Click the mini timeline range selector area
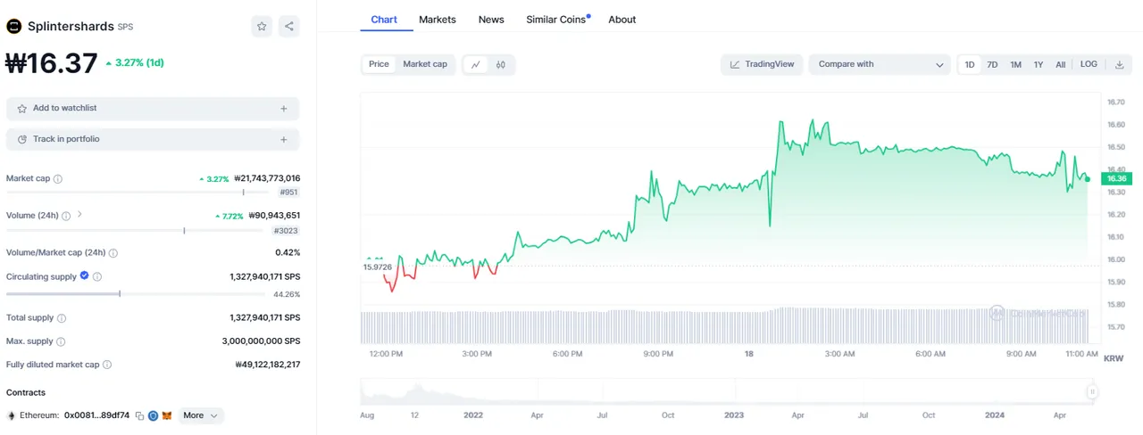This screenshot has height=435, width=1143. point(728,392)
